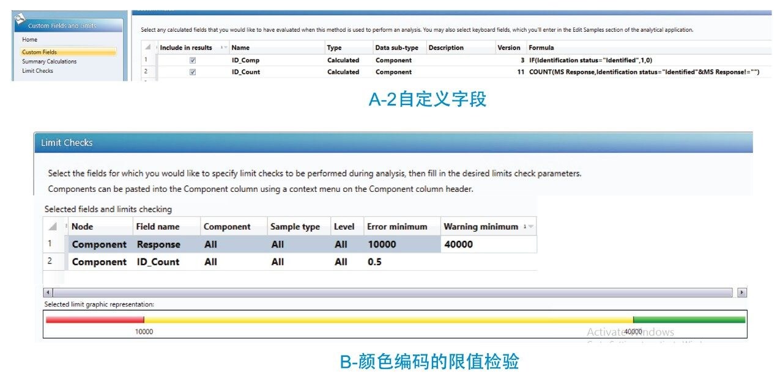This screenshot has width=783, height=385.
Task: Click the Sample type All cell for Response
Action: tap(299, 244)
